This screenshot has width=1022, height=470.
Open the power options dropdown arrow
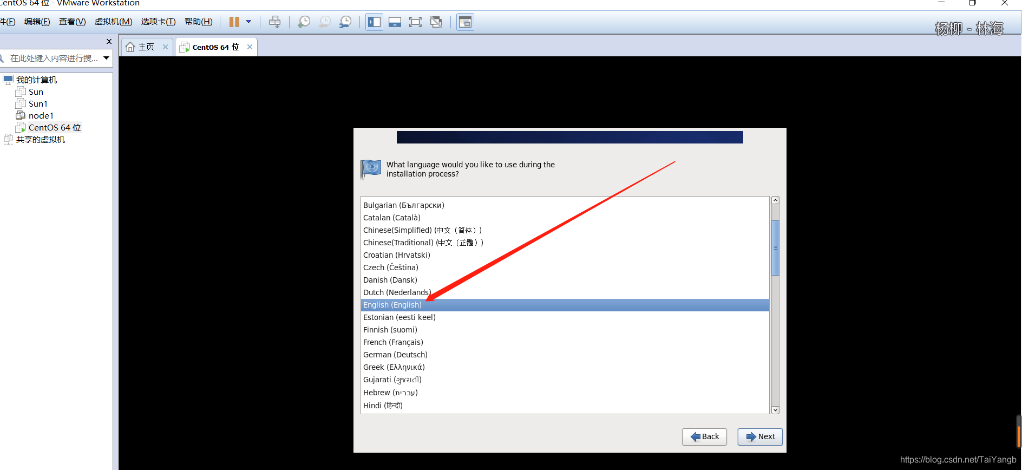[x=249, y=22]
